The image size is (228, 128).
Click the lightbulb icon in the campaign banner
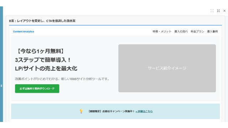pos(81,111)
